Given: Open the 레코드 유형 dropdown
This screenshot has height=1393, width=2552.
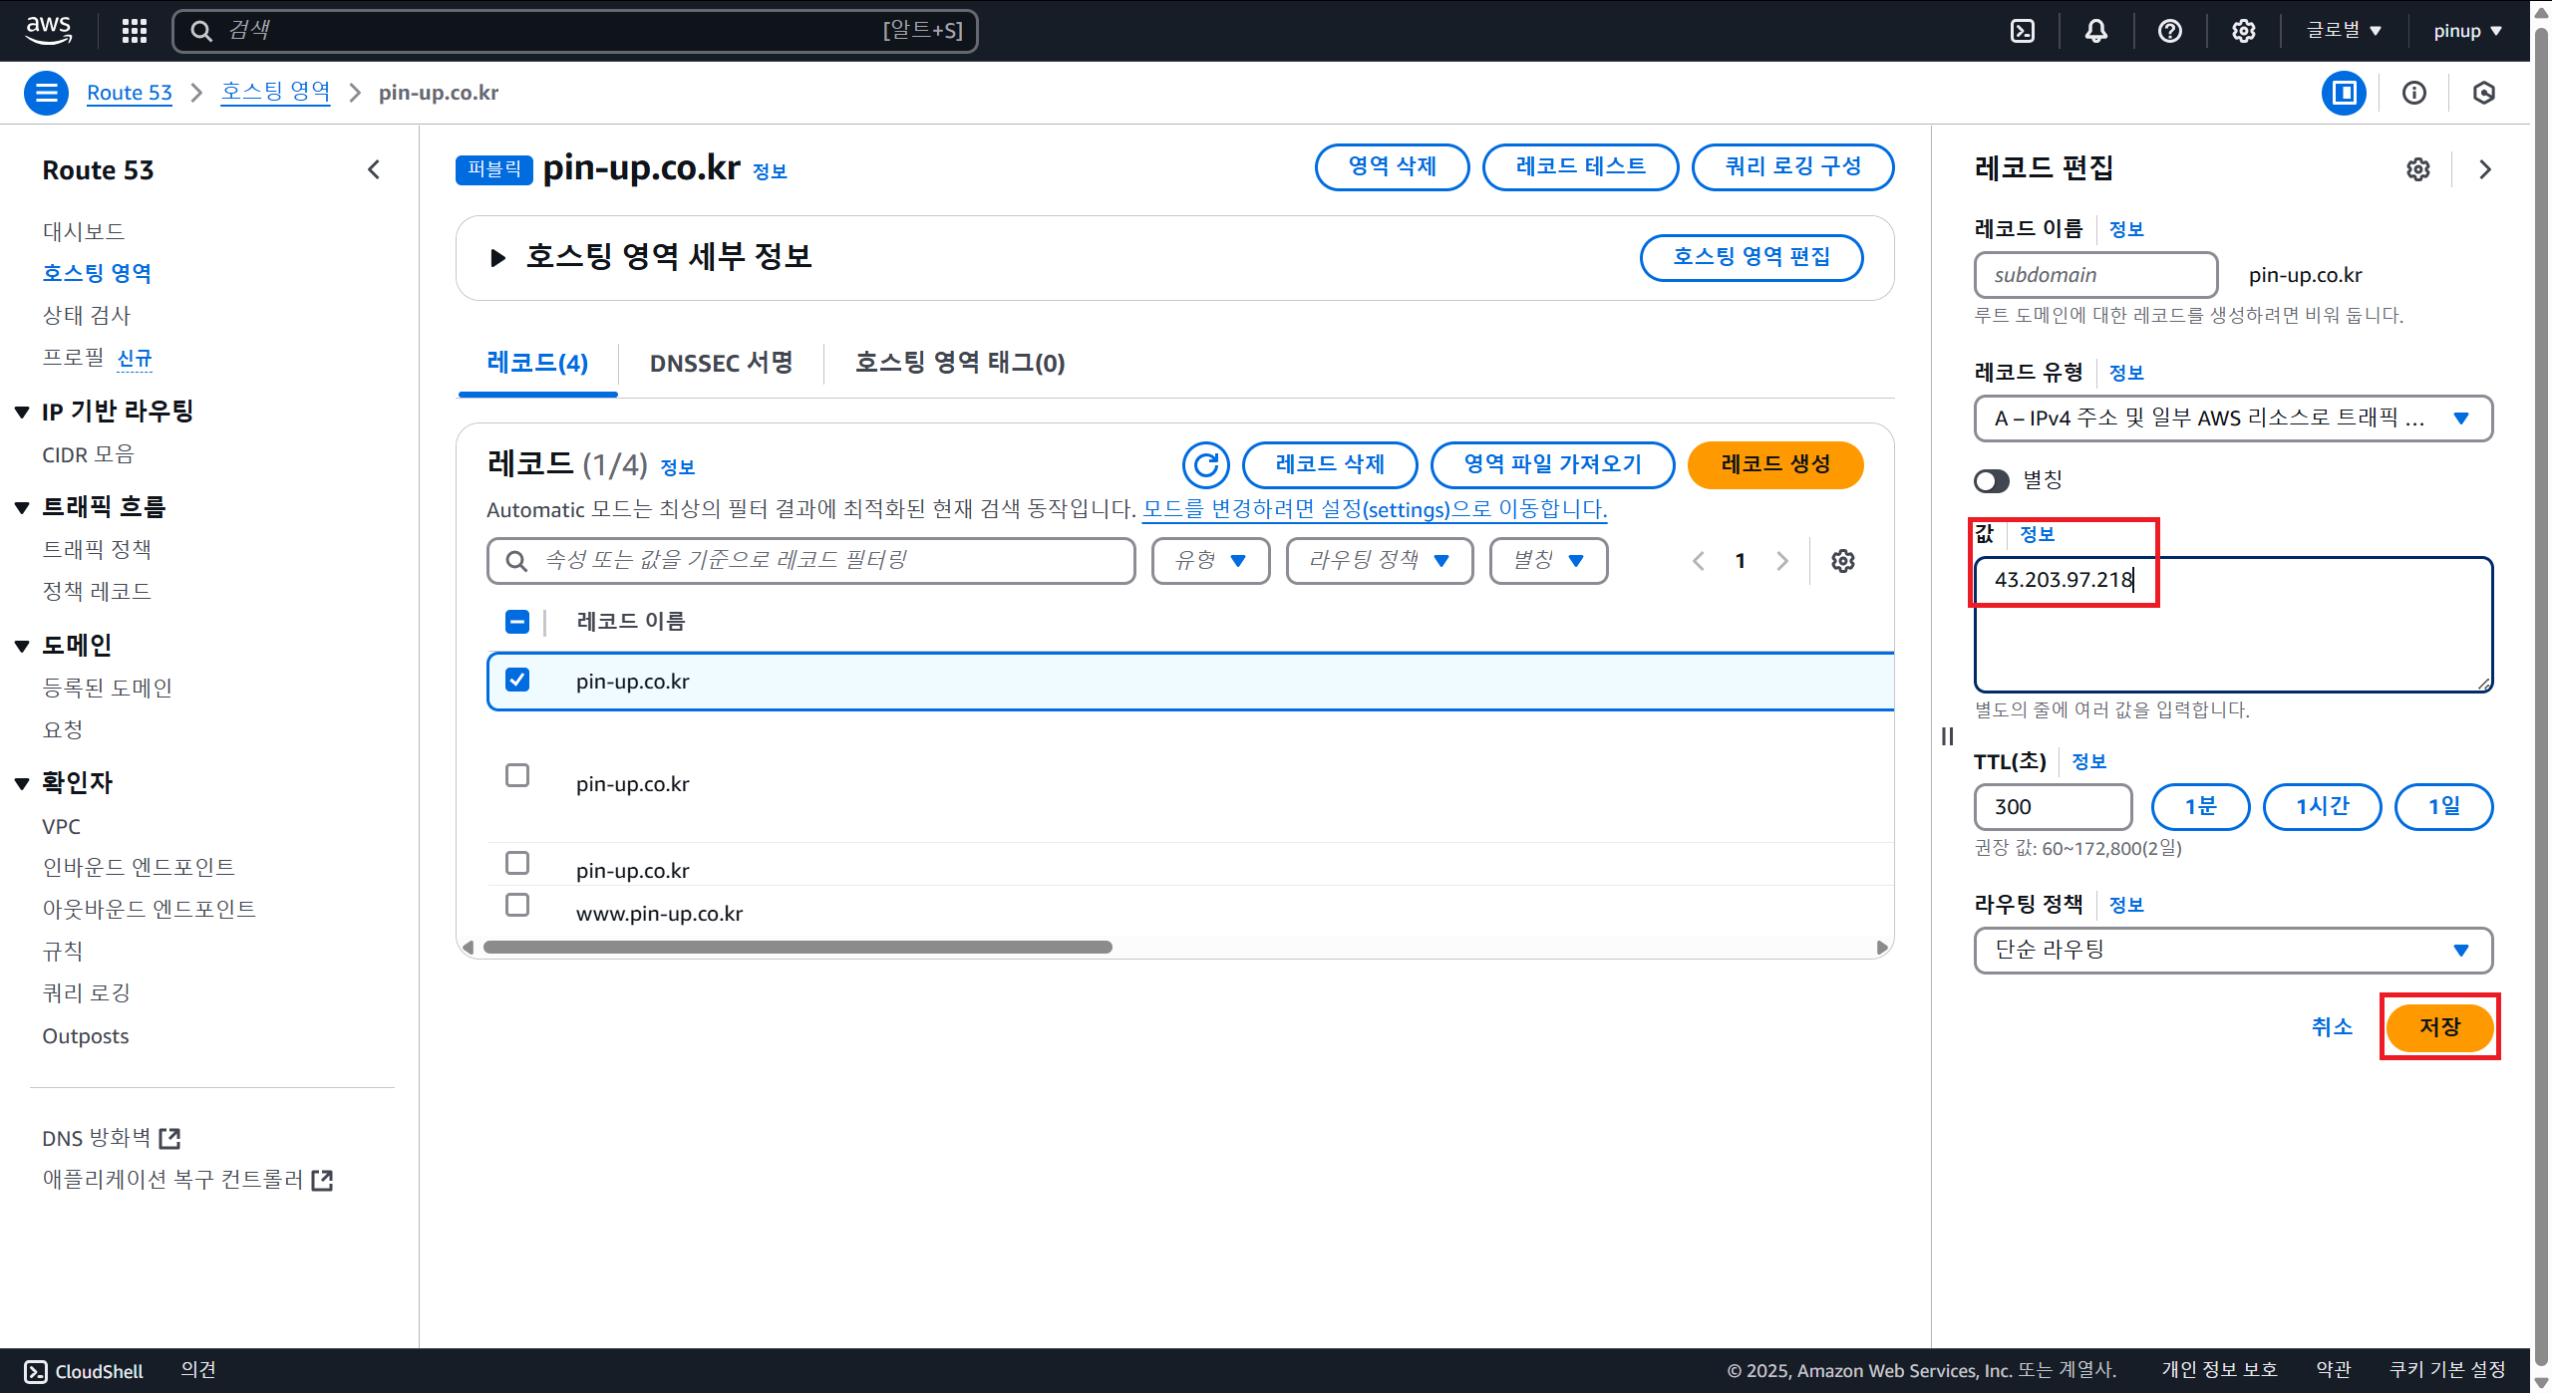Looking at the screenshot, I should point(2233,418).
